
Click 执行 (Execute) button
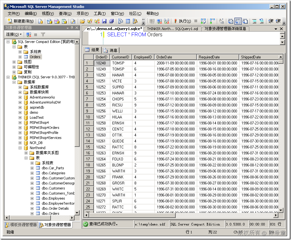click(182, 21)
